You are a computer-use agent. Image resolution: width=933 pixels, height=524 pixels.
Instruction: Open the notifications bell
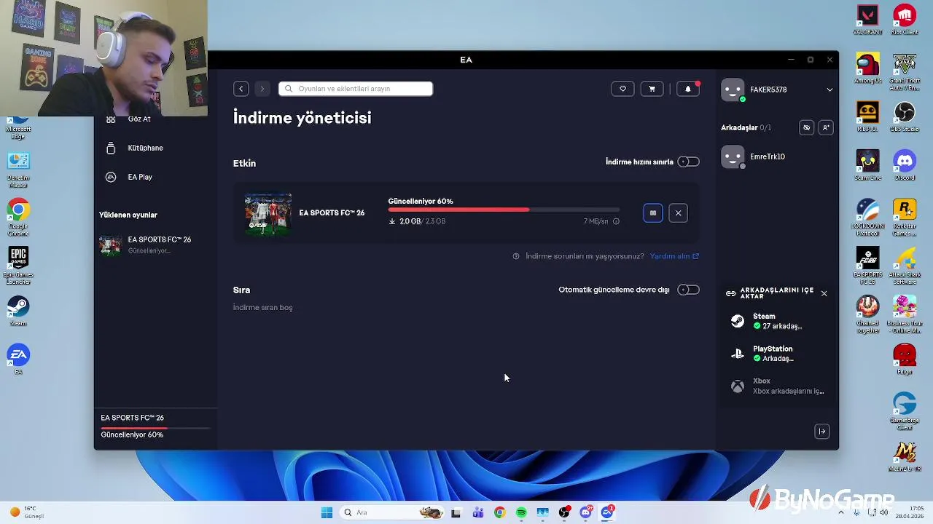[x=688, y=89]
